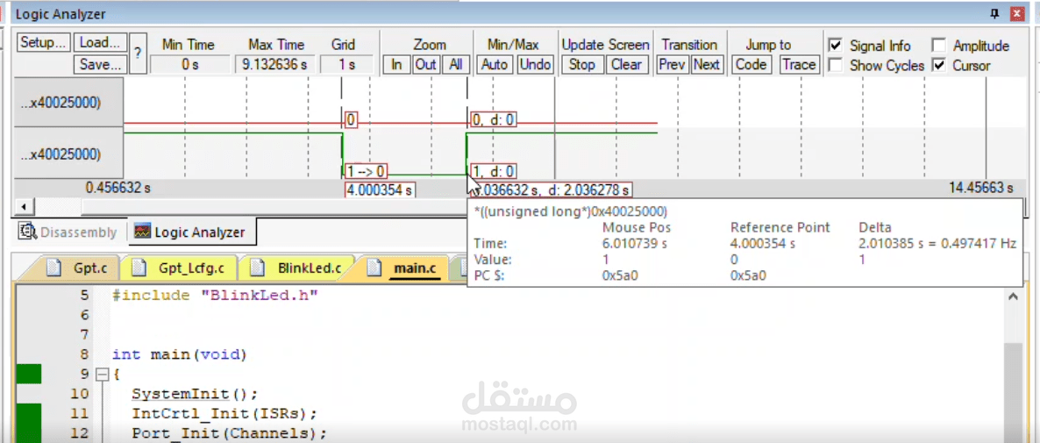Enable the Amplitude checkbox

point(938,46)
